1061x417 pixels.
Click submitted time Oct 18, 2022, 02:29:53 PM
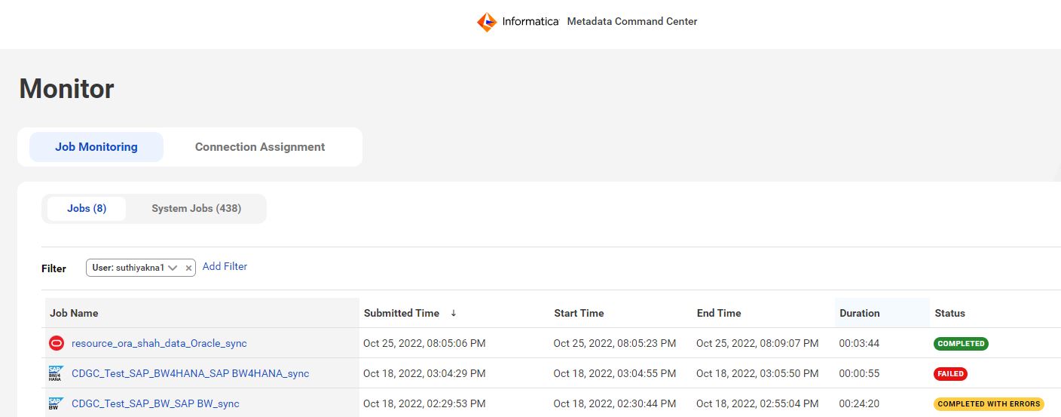[x=424, y=403]
